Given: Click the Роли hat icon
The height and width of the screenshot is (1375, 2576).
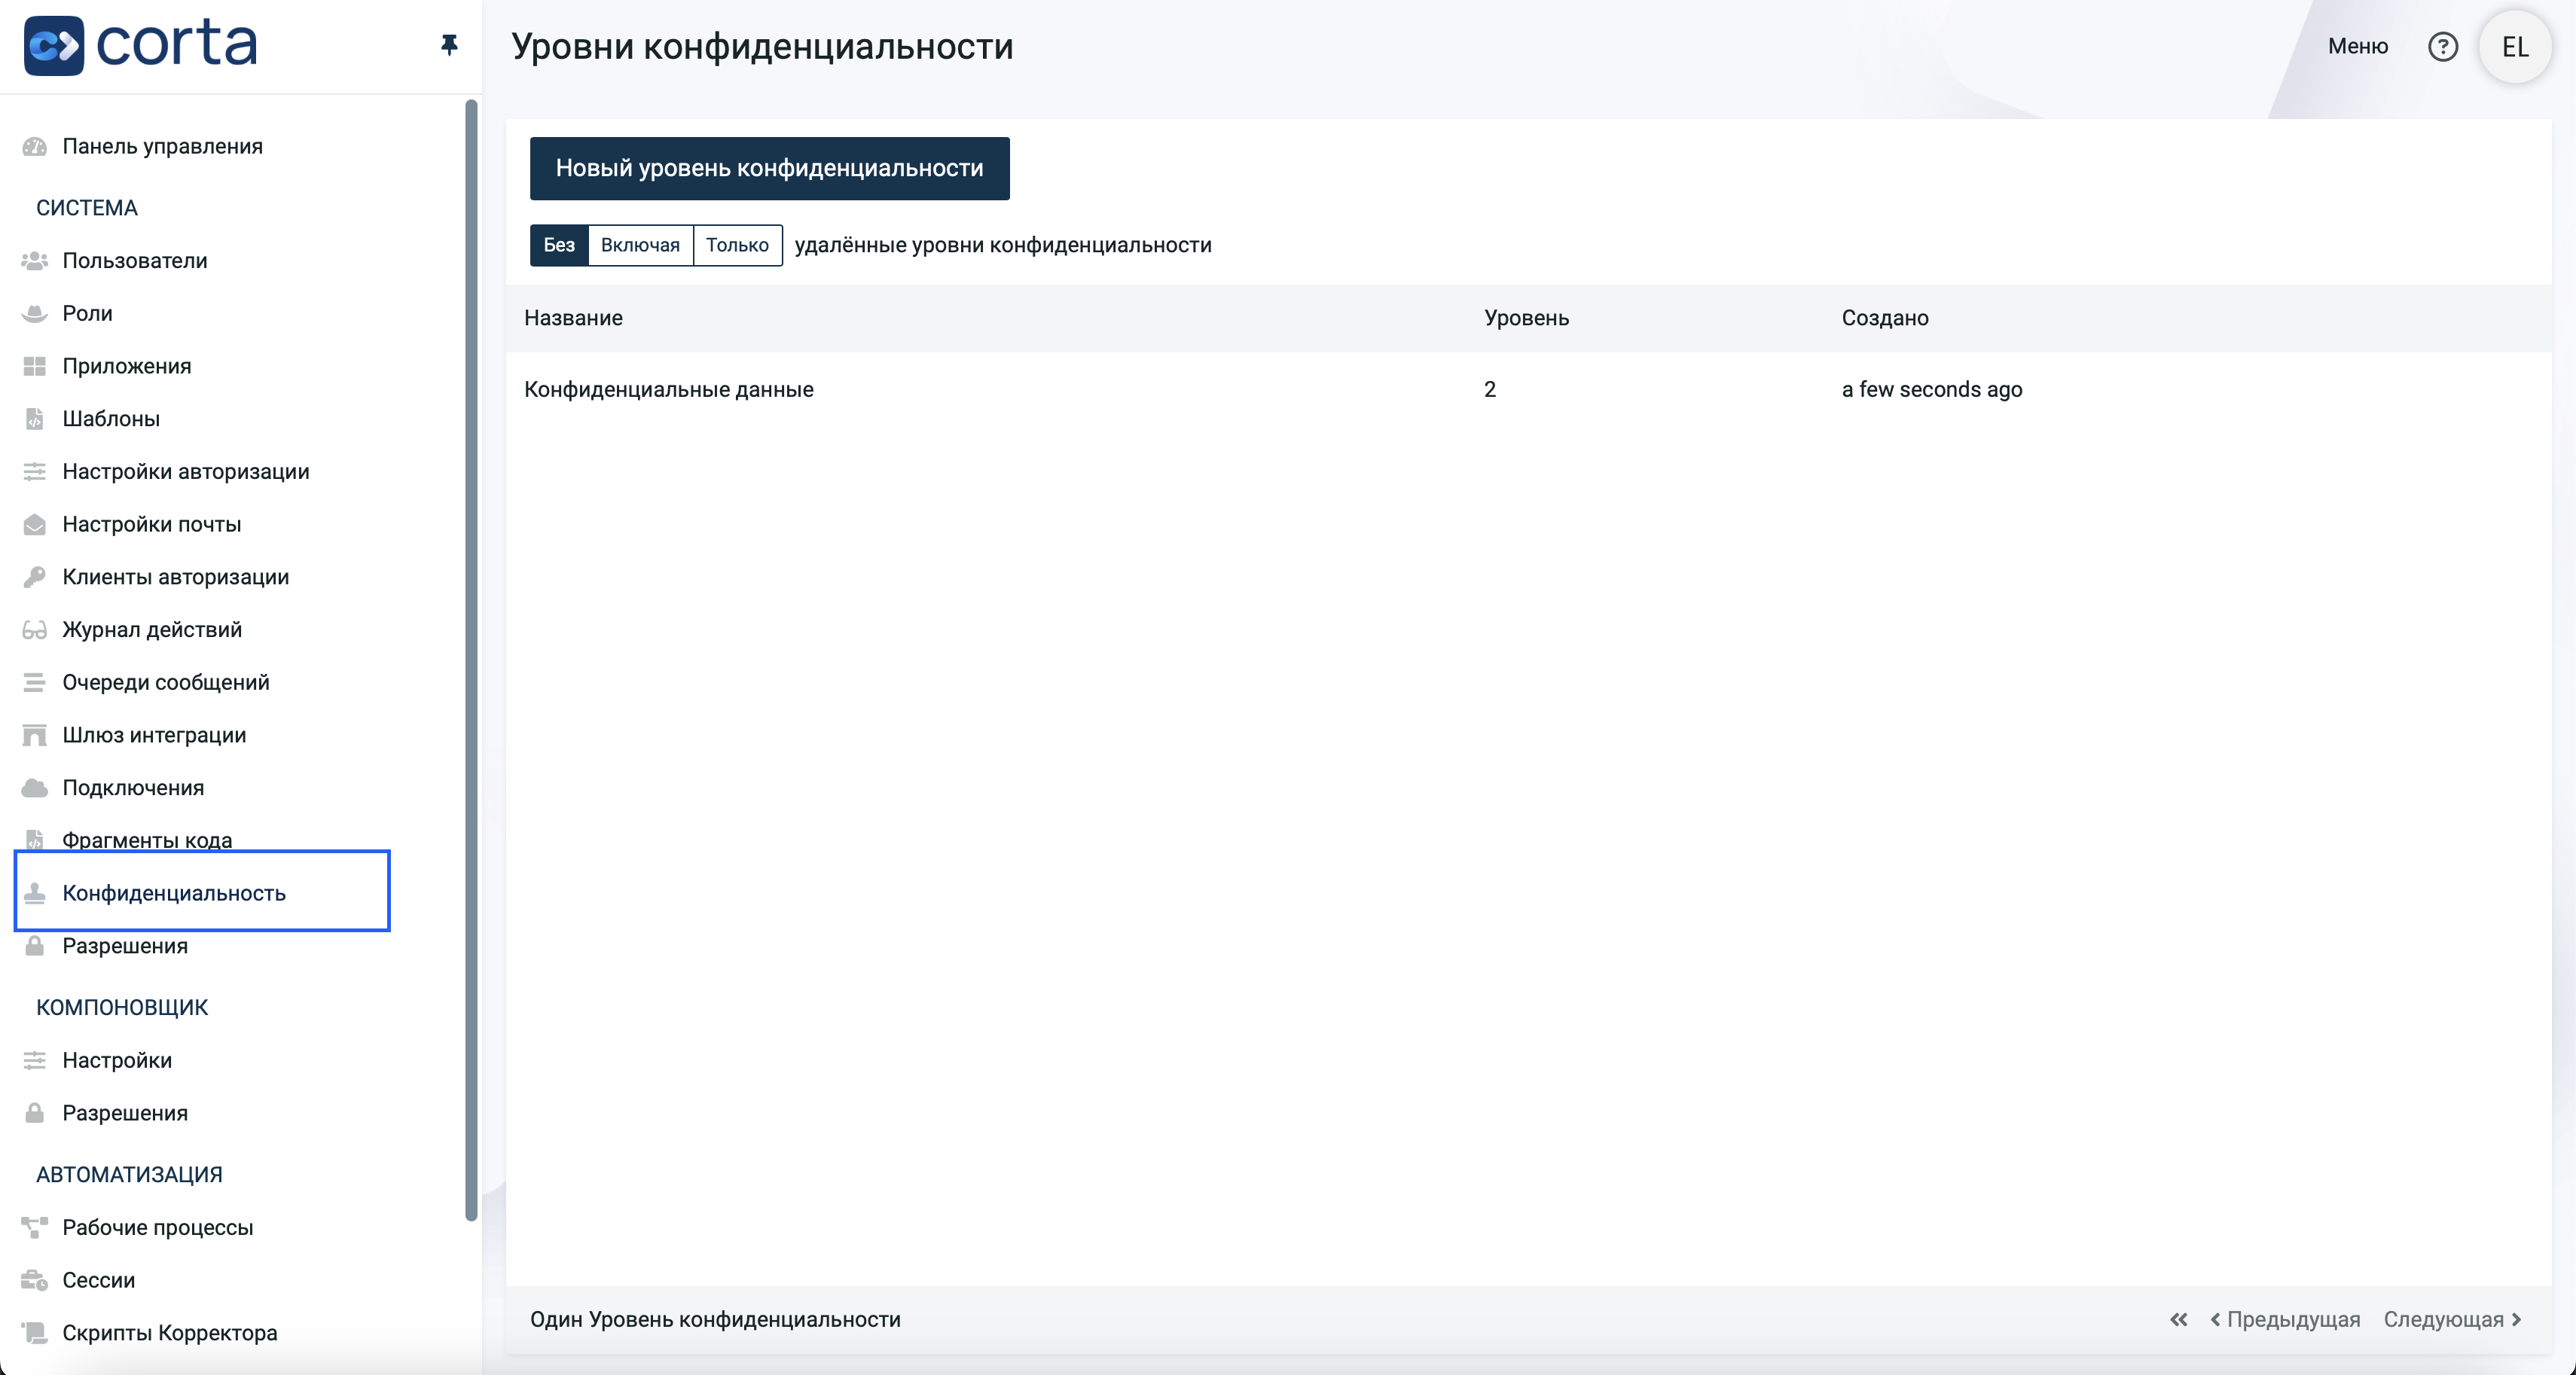Looking at the screenshot, I should coord(35,313).
